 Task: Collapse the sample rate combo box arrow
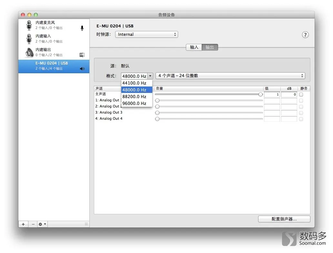coord(150,76)
